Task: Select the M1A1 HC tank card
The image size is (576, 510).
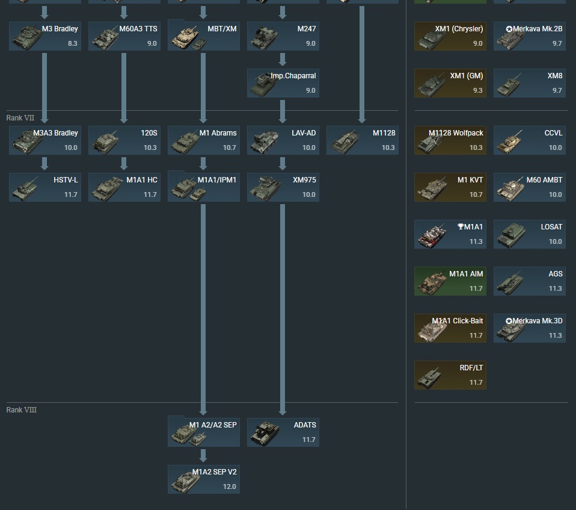Action: click(124, 187)
